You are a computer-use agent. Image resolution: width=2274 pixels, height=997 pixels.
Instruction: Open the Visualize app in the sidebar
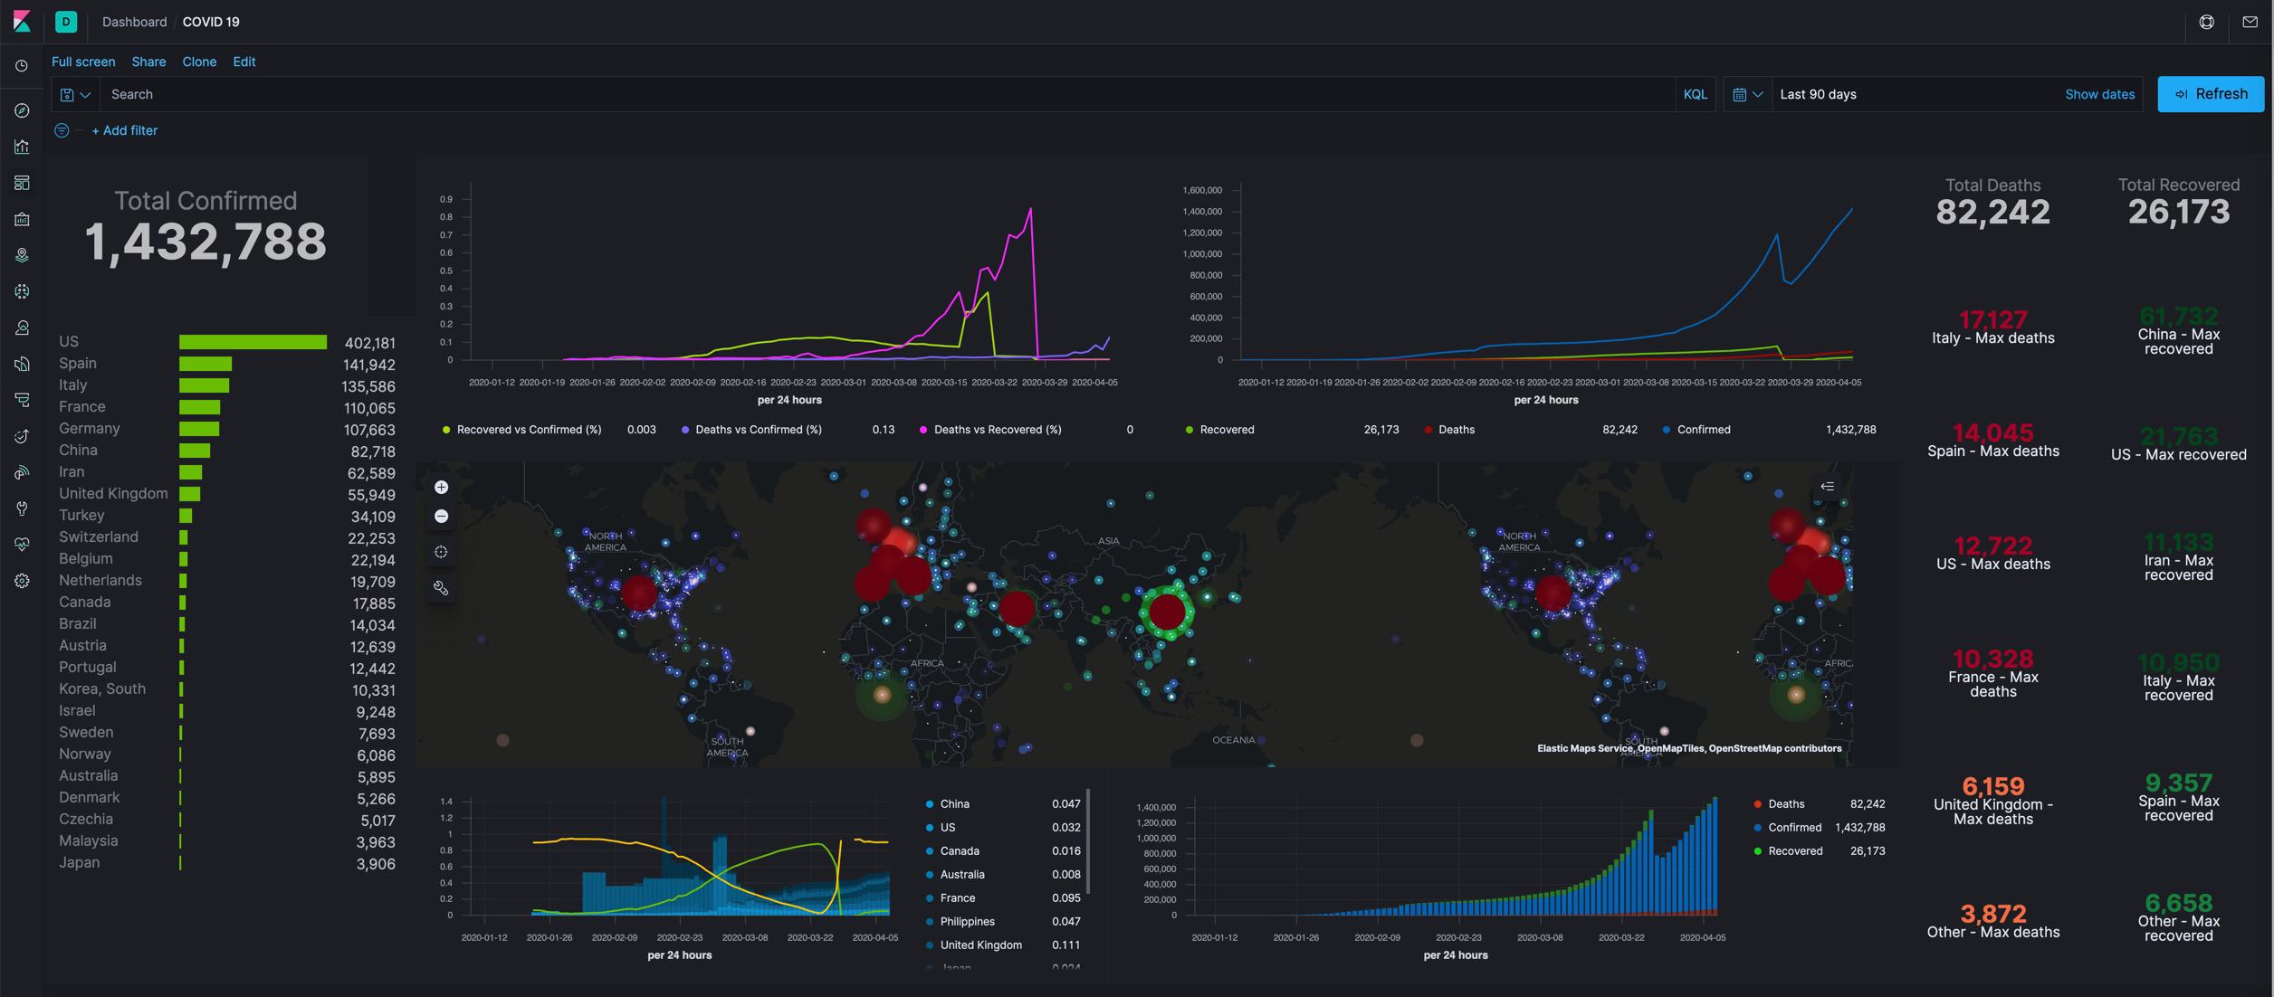tap(22, 147)
